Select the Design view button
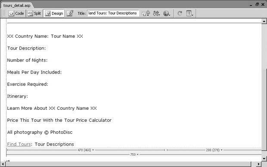267x167 pixels. point(54,13)
